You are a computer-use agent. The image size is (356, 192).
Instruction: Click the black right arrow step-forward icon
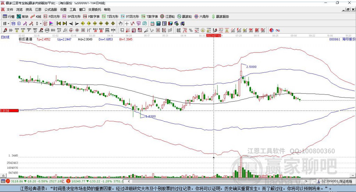click(x=77, y=24)
